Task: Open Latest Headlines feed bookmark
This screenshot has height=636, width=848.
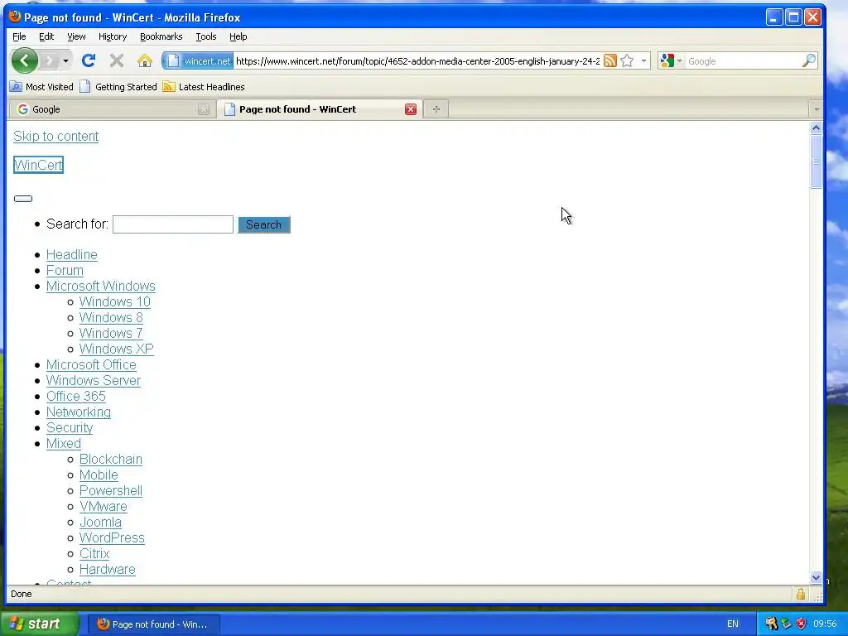Action: click(204, 86)
